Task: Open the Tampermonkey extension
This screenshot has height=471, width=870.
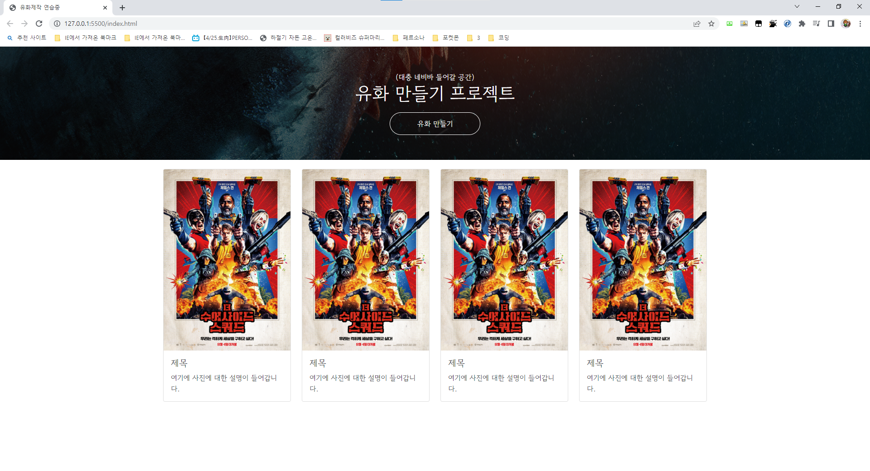Action: click(759, 24)
